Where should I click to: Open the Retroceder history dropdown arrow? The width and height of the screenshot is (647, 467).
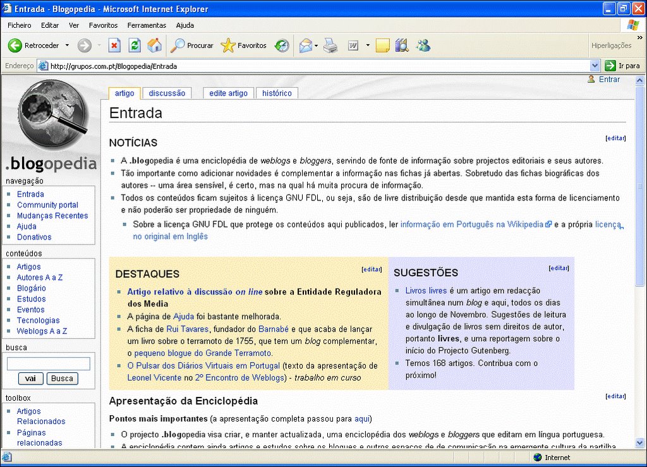(x=67, y=45)
